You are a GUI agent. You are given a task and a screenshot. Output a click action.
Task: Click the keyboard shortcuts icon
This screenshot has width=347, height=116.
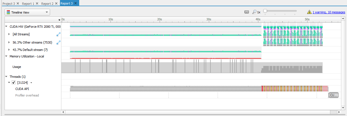(247, 12)
